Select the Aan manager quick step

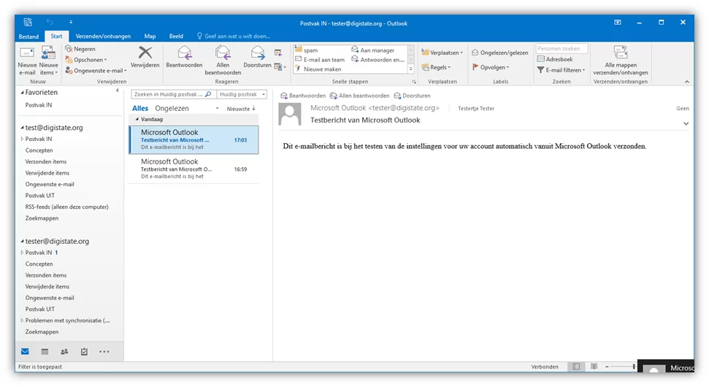[373, 50]
